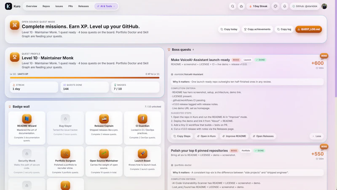Select the Launch Beast badge icon

142,154
